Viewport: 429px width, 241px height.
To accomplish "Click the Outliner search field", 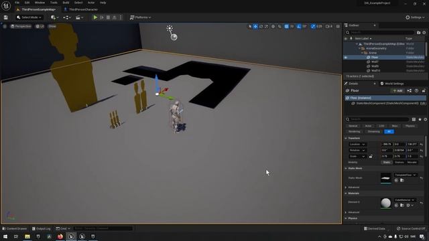I will click(379, 33).
